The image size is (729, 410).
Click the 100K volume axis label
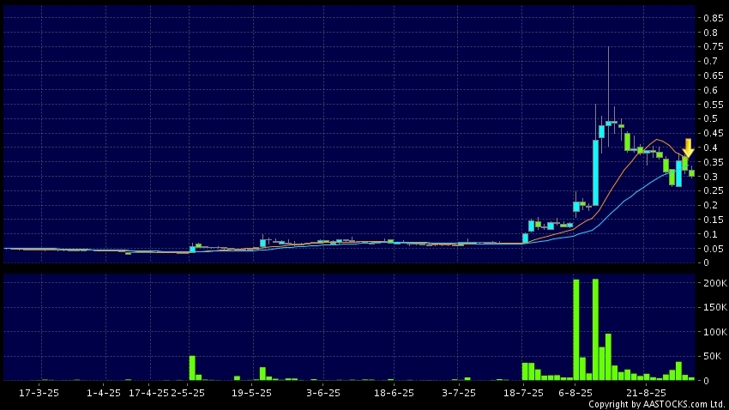(x=715, y=332)
